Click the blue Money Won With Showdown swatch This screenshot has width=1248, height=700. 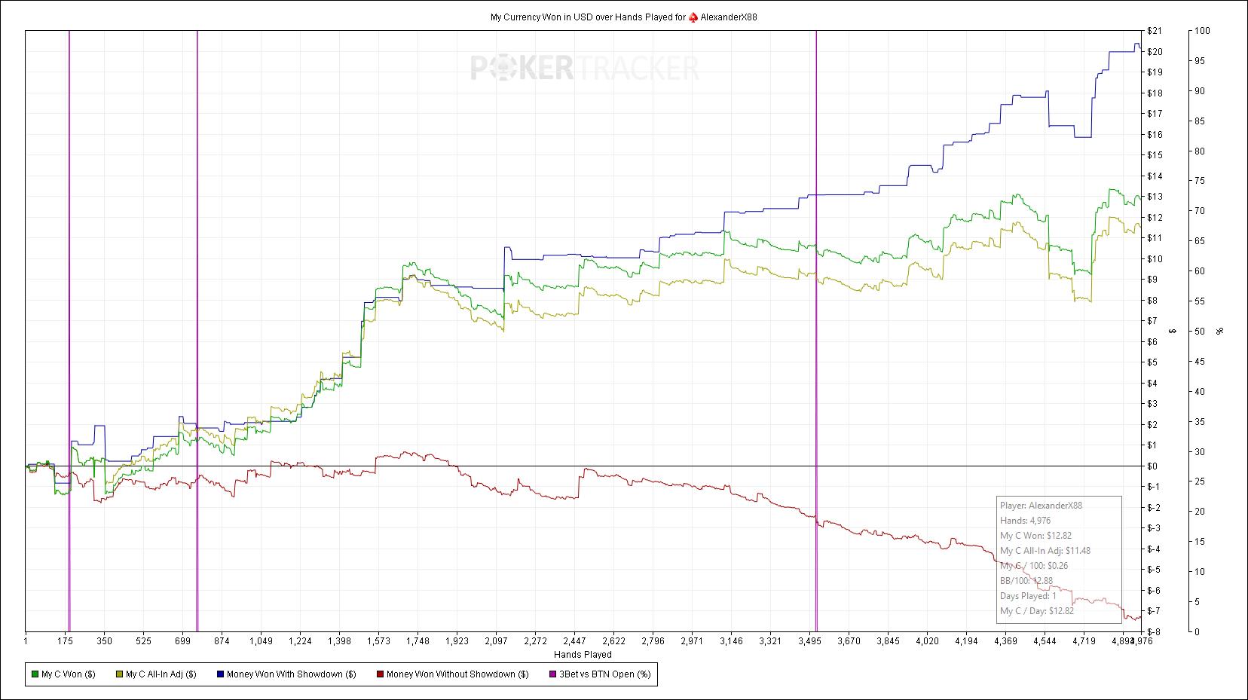220,674
